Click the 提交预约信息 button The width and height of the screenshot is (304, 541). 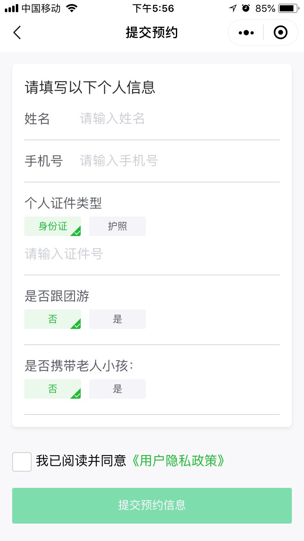tap(152, 505)
